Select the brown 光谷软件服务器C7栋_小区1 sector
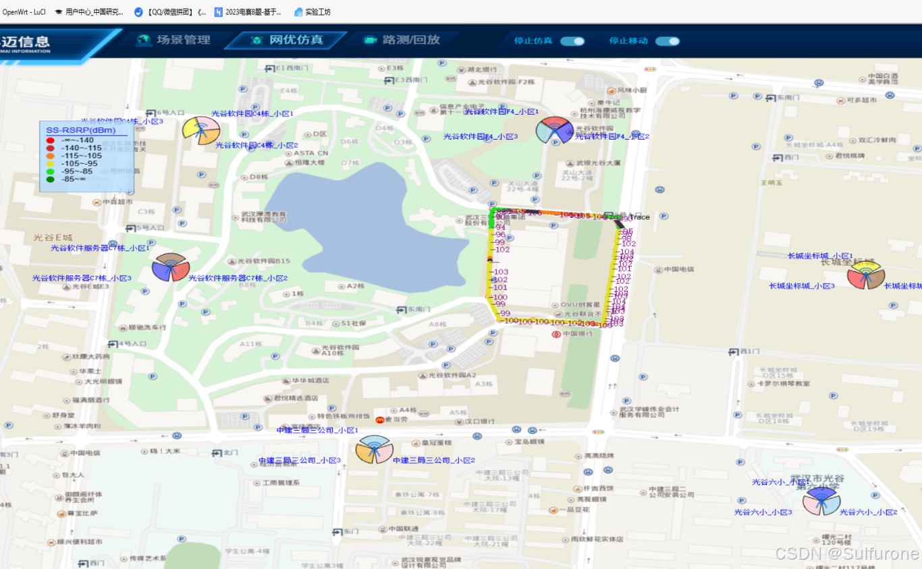922x569 pixels. coord(171,259)
